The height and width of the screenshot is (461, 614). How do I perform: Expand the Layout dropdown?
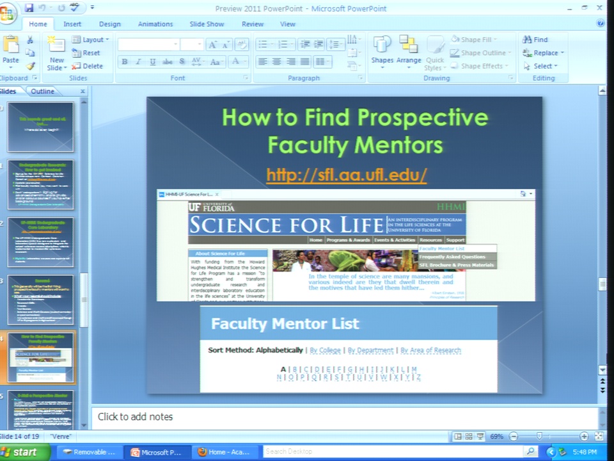coord(90,40)
